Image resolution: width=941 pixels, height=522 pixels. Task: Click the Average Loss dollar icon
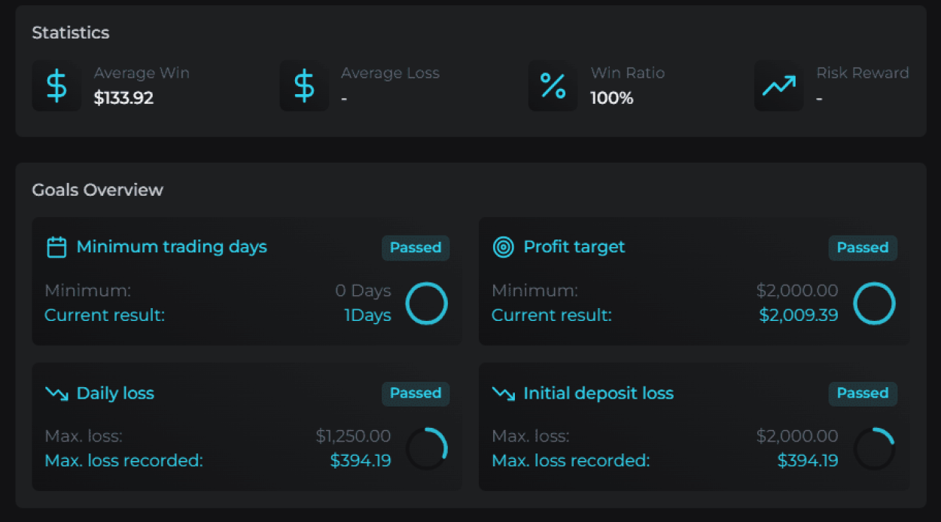point(304,86)
